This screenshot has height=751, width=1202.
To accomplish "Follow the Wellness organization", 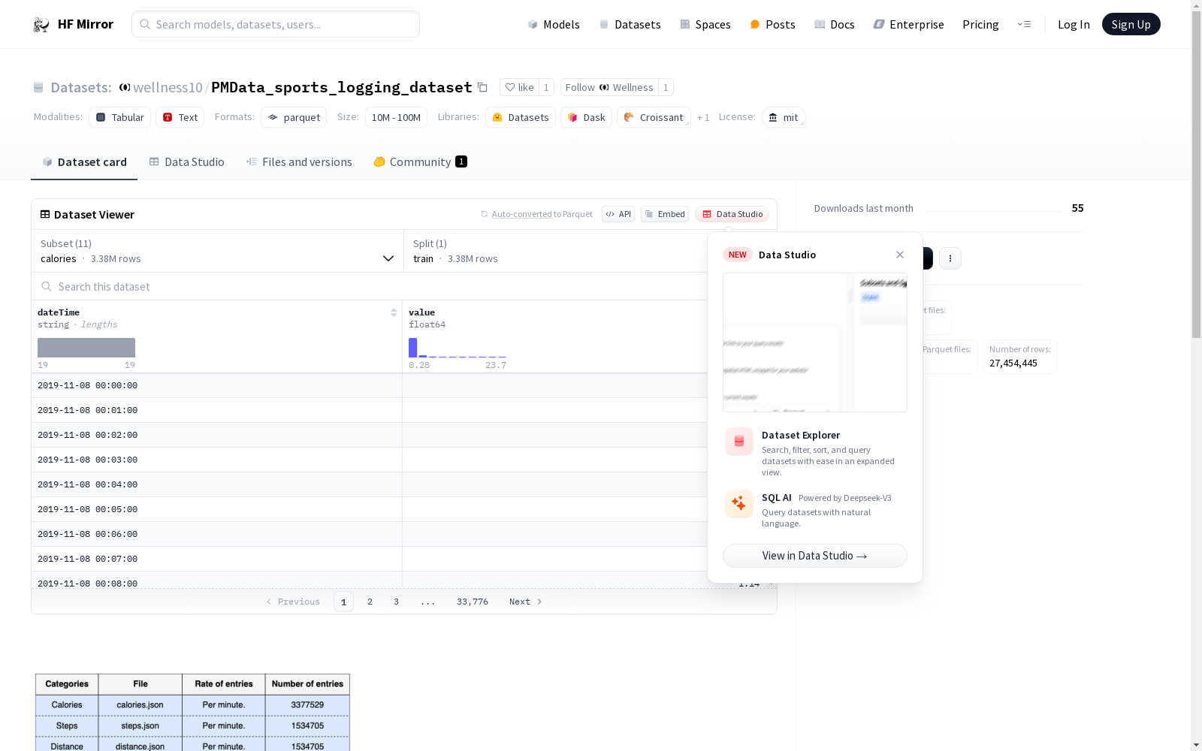I will coord(609,88).
